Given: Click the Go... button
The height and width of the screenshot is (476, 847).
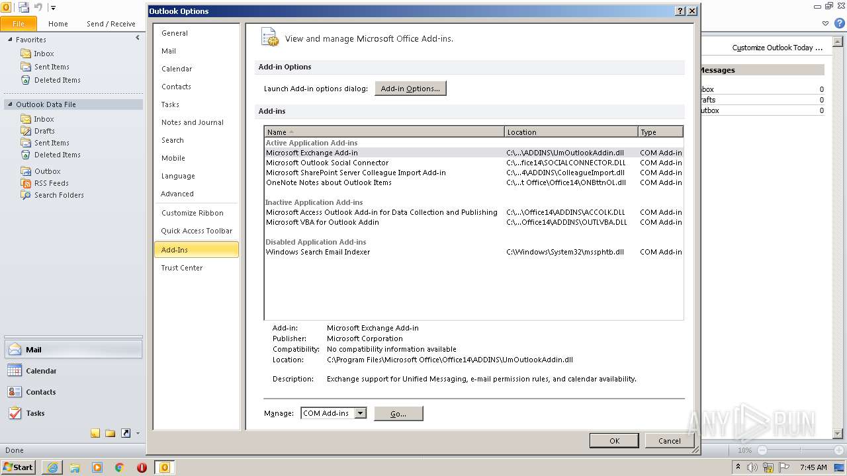Looking at the screenshot, I should point(398,413).
